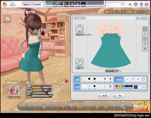
Task: Select the octagon pen size 23
Action: pyautogui.click(x=94, y=87)
